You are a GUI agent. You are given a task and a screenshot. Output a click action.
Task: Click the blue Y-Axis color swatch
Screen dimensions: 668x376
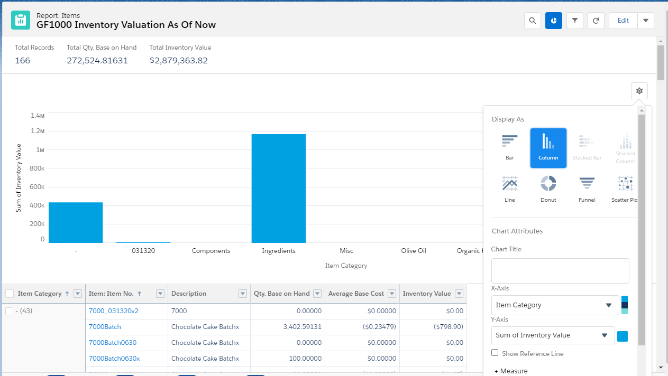coord(623,336)
